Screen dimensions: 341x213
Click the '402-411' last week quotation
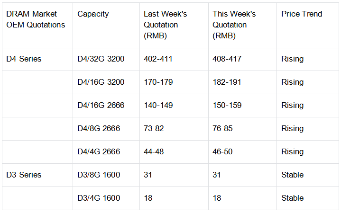point(158,59)
